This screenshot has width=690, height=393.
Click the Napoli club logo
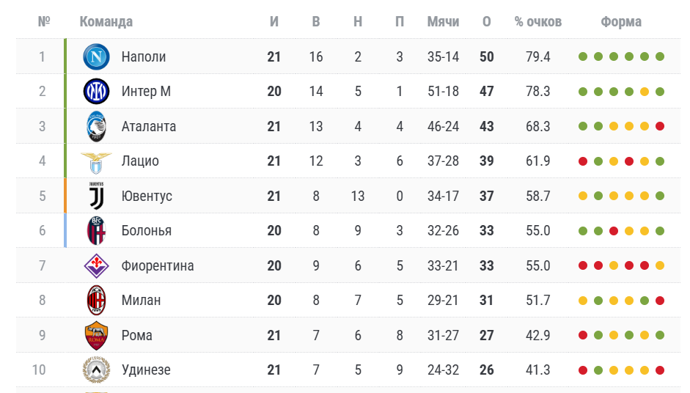coord(96,56)
